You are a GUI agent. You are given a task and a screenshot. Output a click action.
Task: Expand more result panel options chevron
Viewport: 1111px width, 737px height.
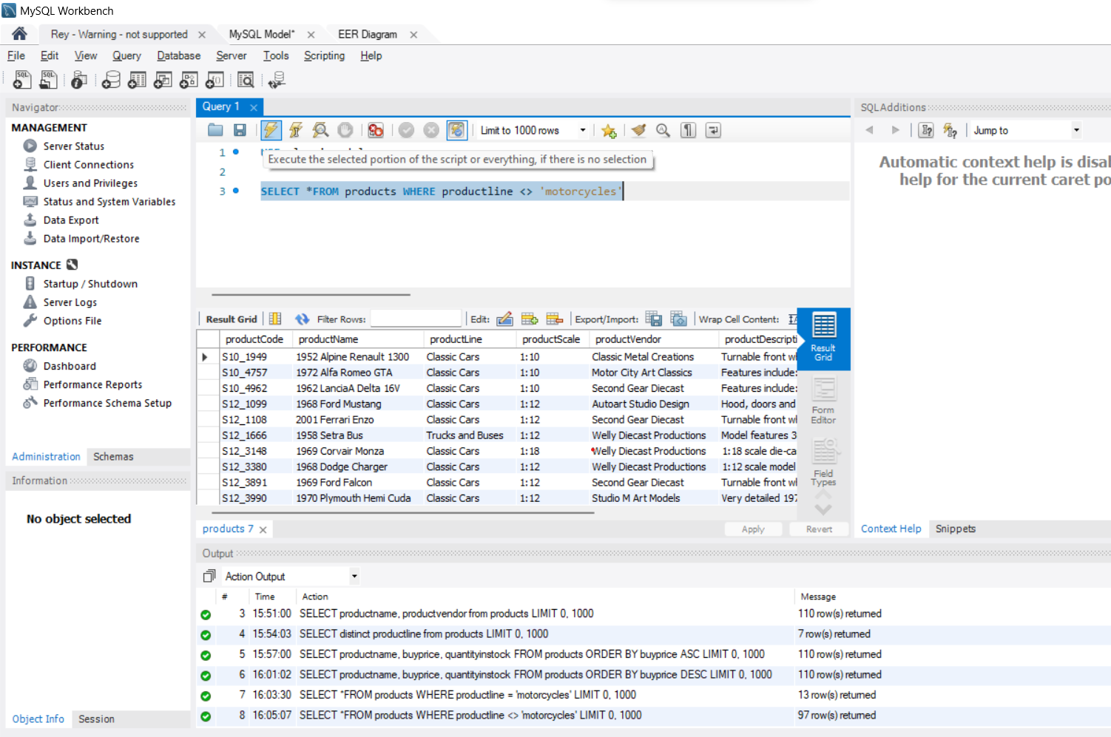[x=823, y=509]
